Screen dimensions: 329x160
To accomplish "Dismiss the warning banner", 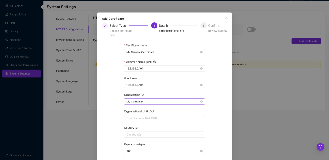I will coord(317,64).
